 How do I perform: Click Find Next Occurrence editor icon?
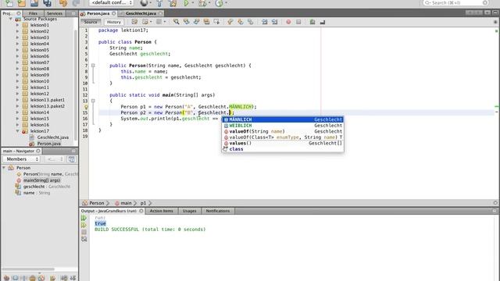tap(196, 22)
